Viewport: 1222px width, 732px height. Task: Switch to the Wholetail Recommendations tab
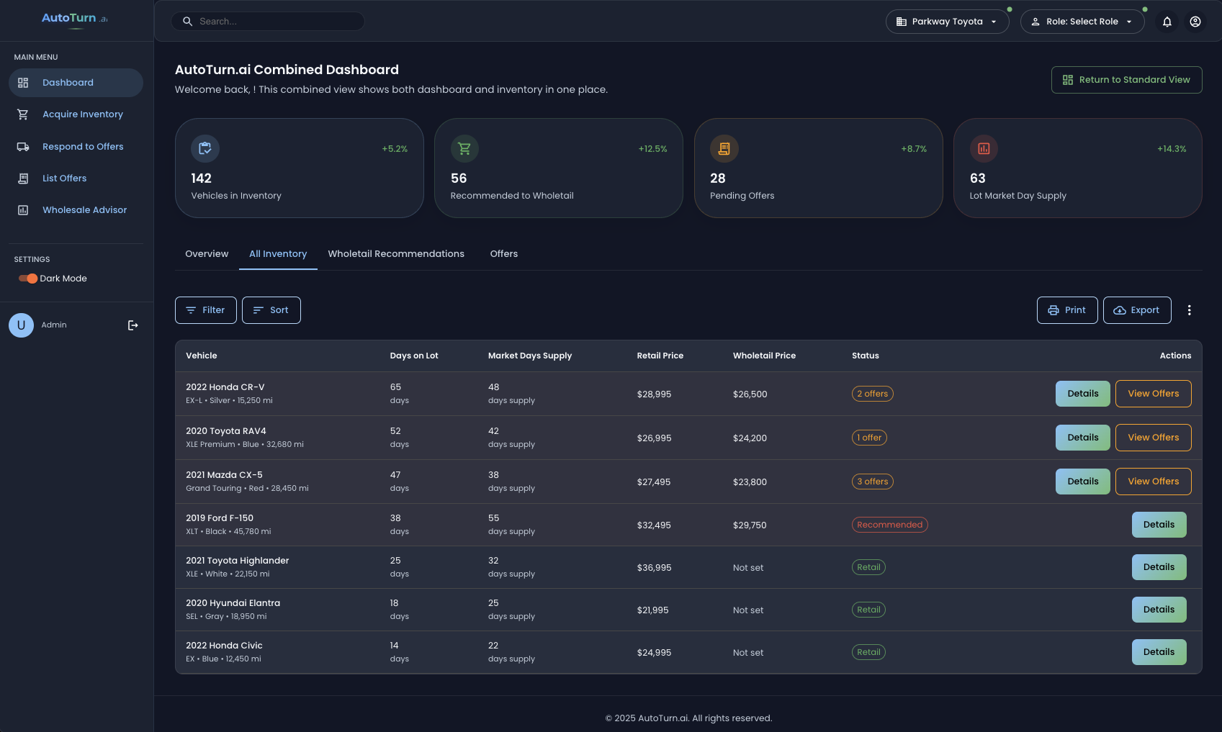tap(396, 253)
